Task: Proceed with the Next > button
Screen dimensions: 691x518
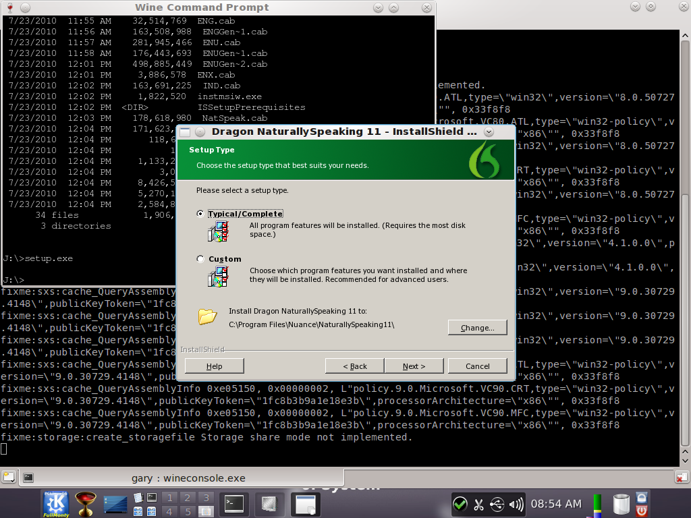Action: click(x=414, y=366)
